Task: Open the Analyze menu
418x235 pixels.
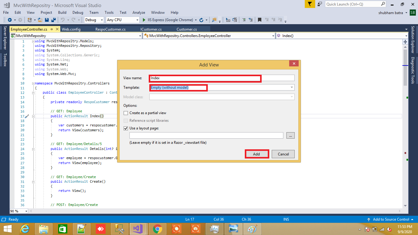Action: 139,13
